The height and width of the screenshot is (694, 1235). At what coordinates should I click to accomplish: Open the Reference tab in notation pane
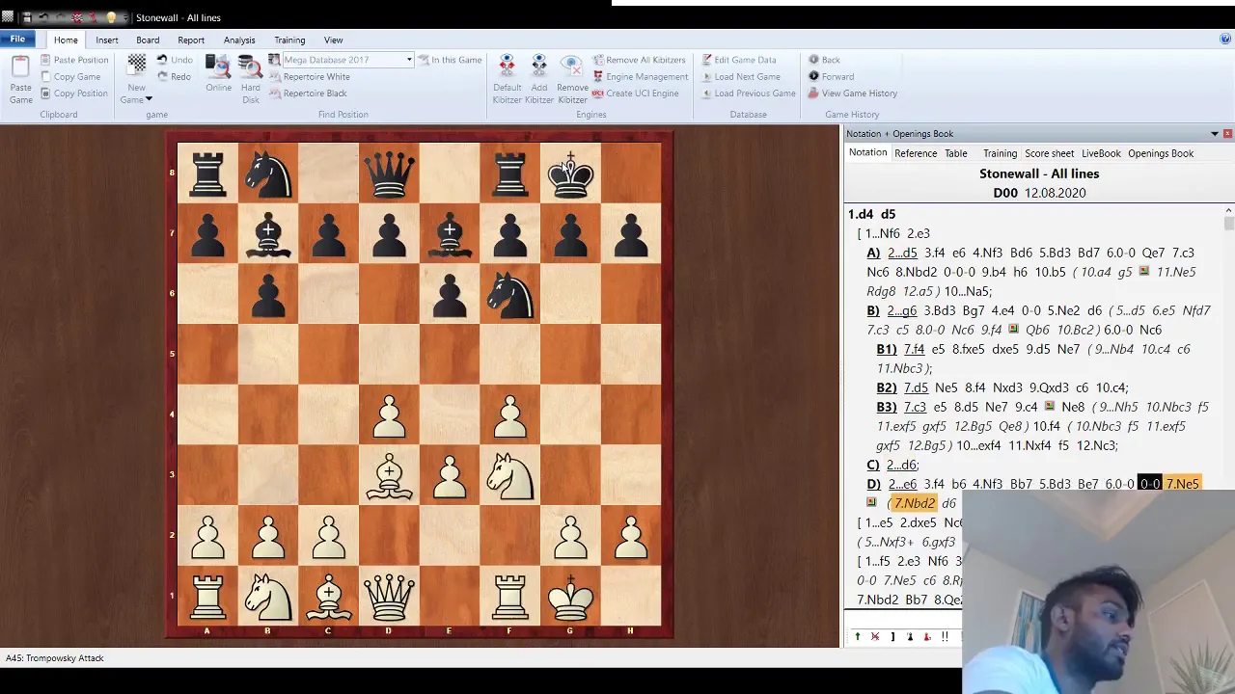(x=916, y=153)
